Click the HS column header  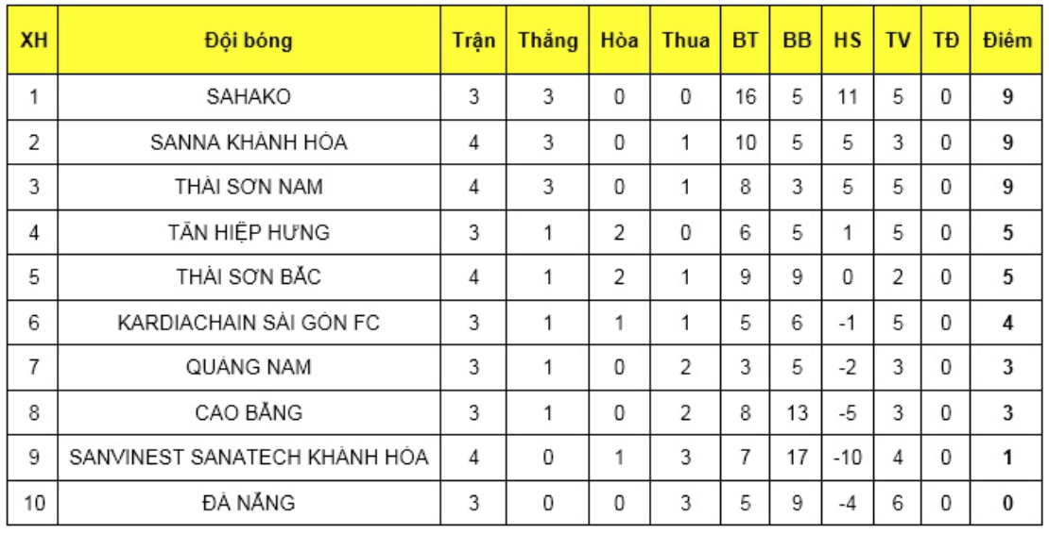tap(847, 42)
